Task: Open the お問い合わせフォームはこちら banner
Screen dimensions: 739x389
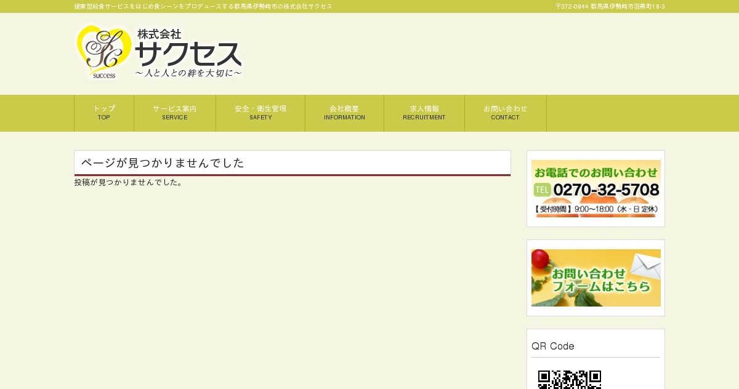Action: (x=596, y=278)
